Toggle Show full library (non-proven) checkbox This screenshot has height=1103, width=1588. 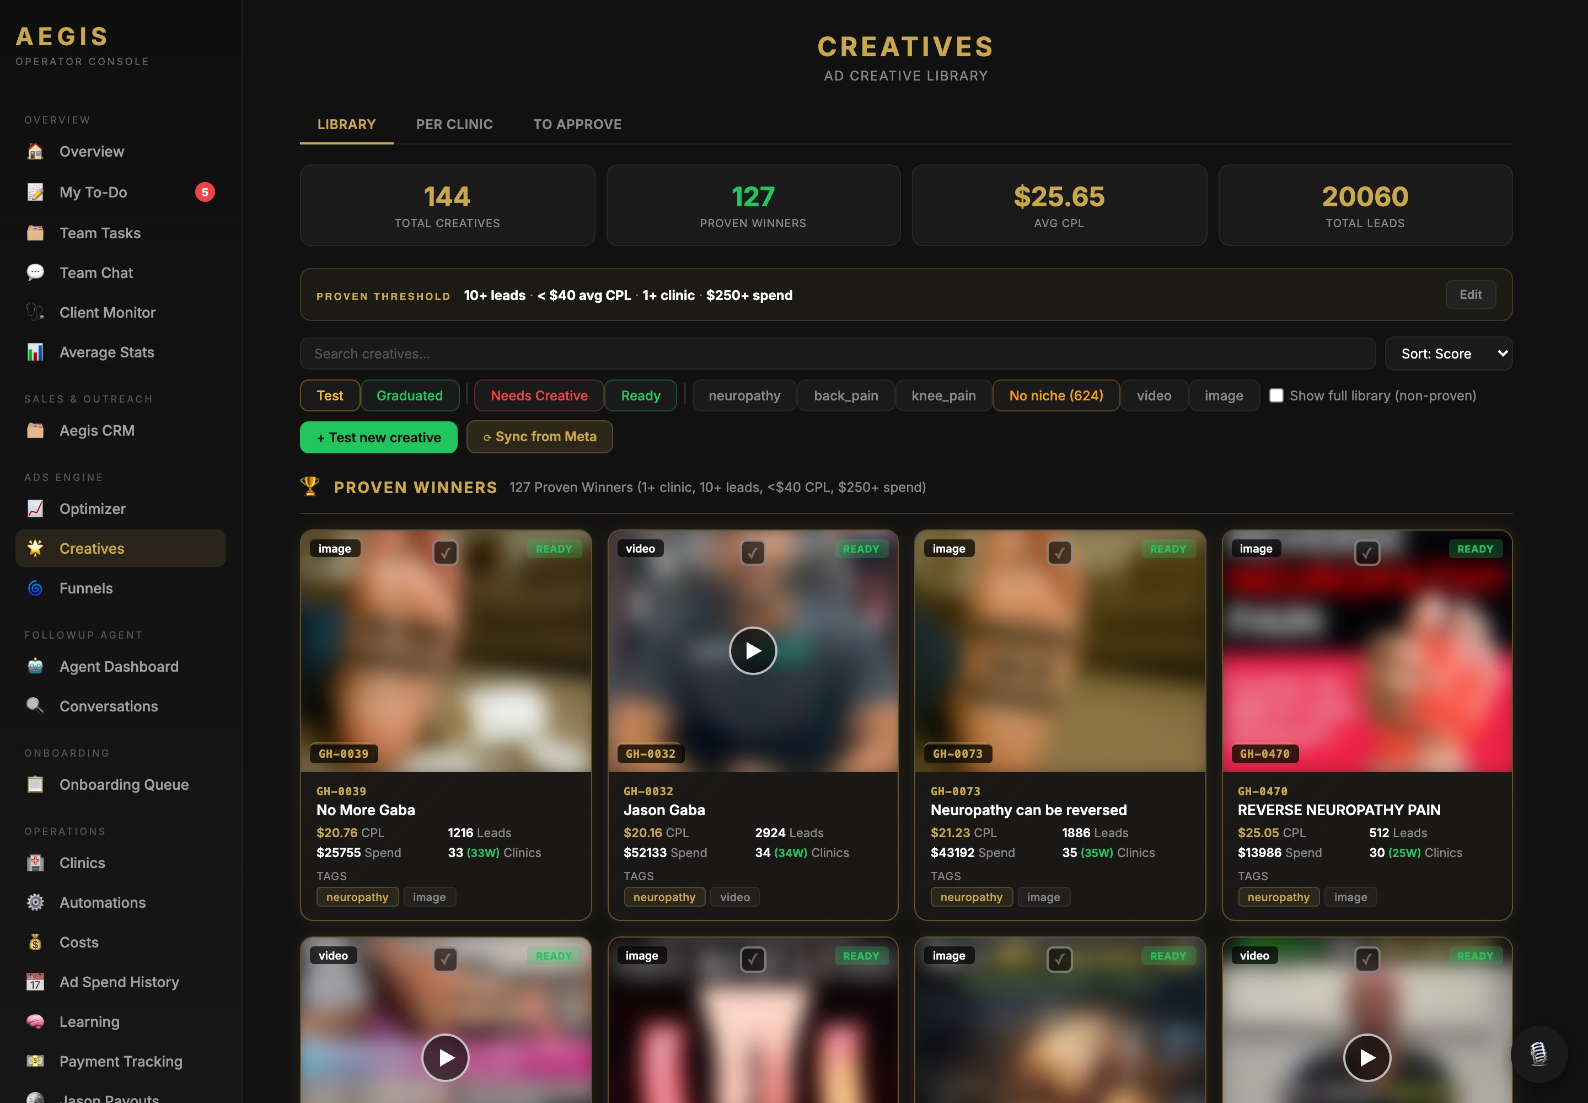coord(1276,395)
